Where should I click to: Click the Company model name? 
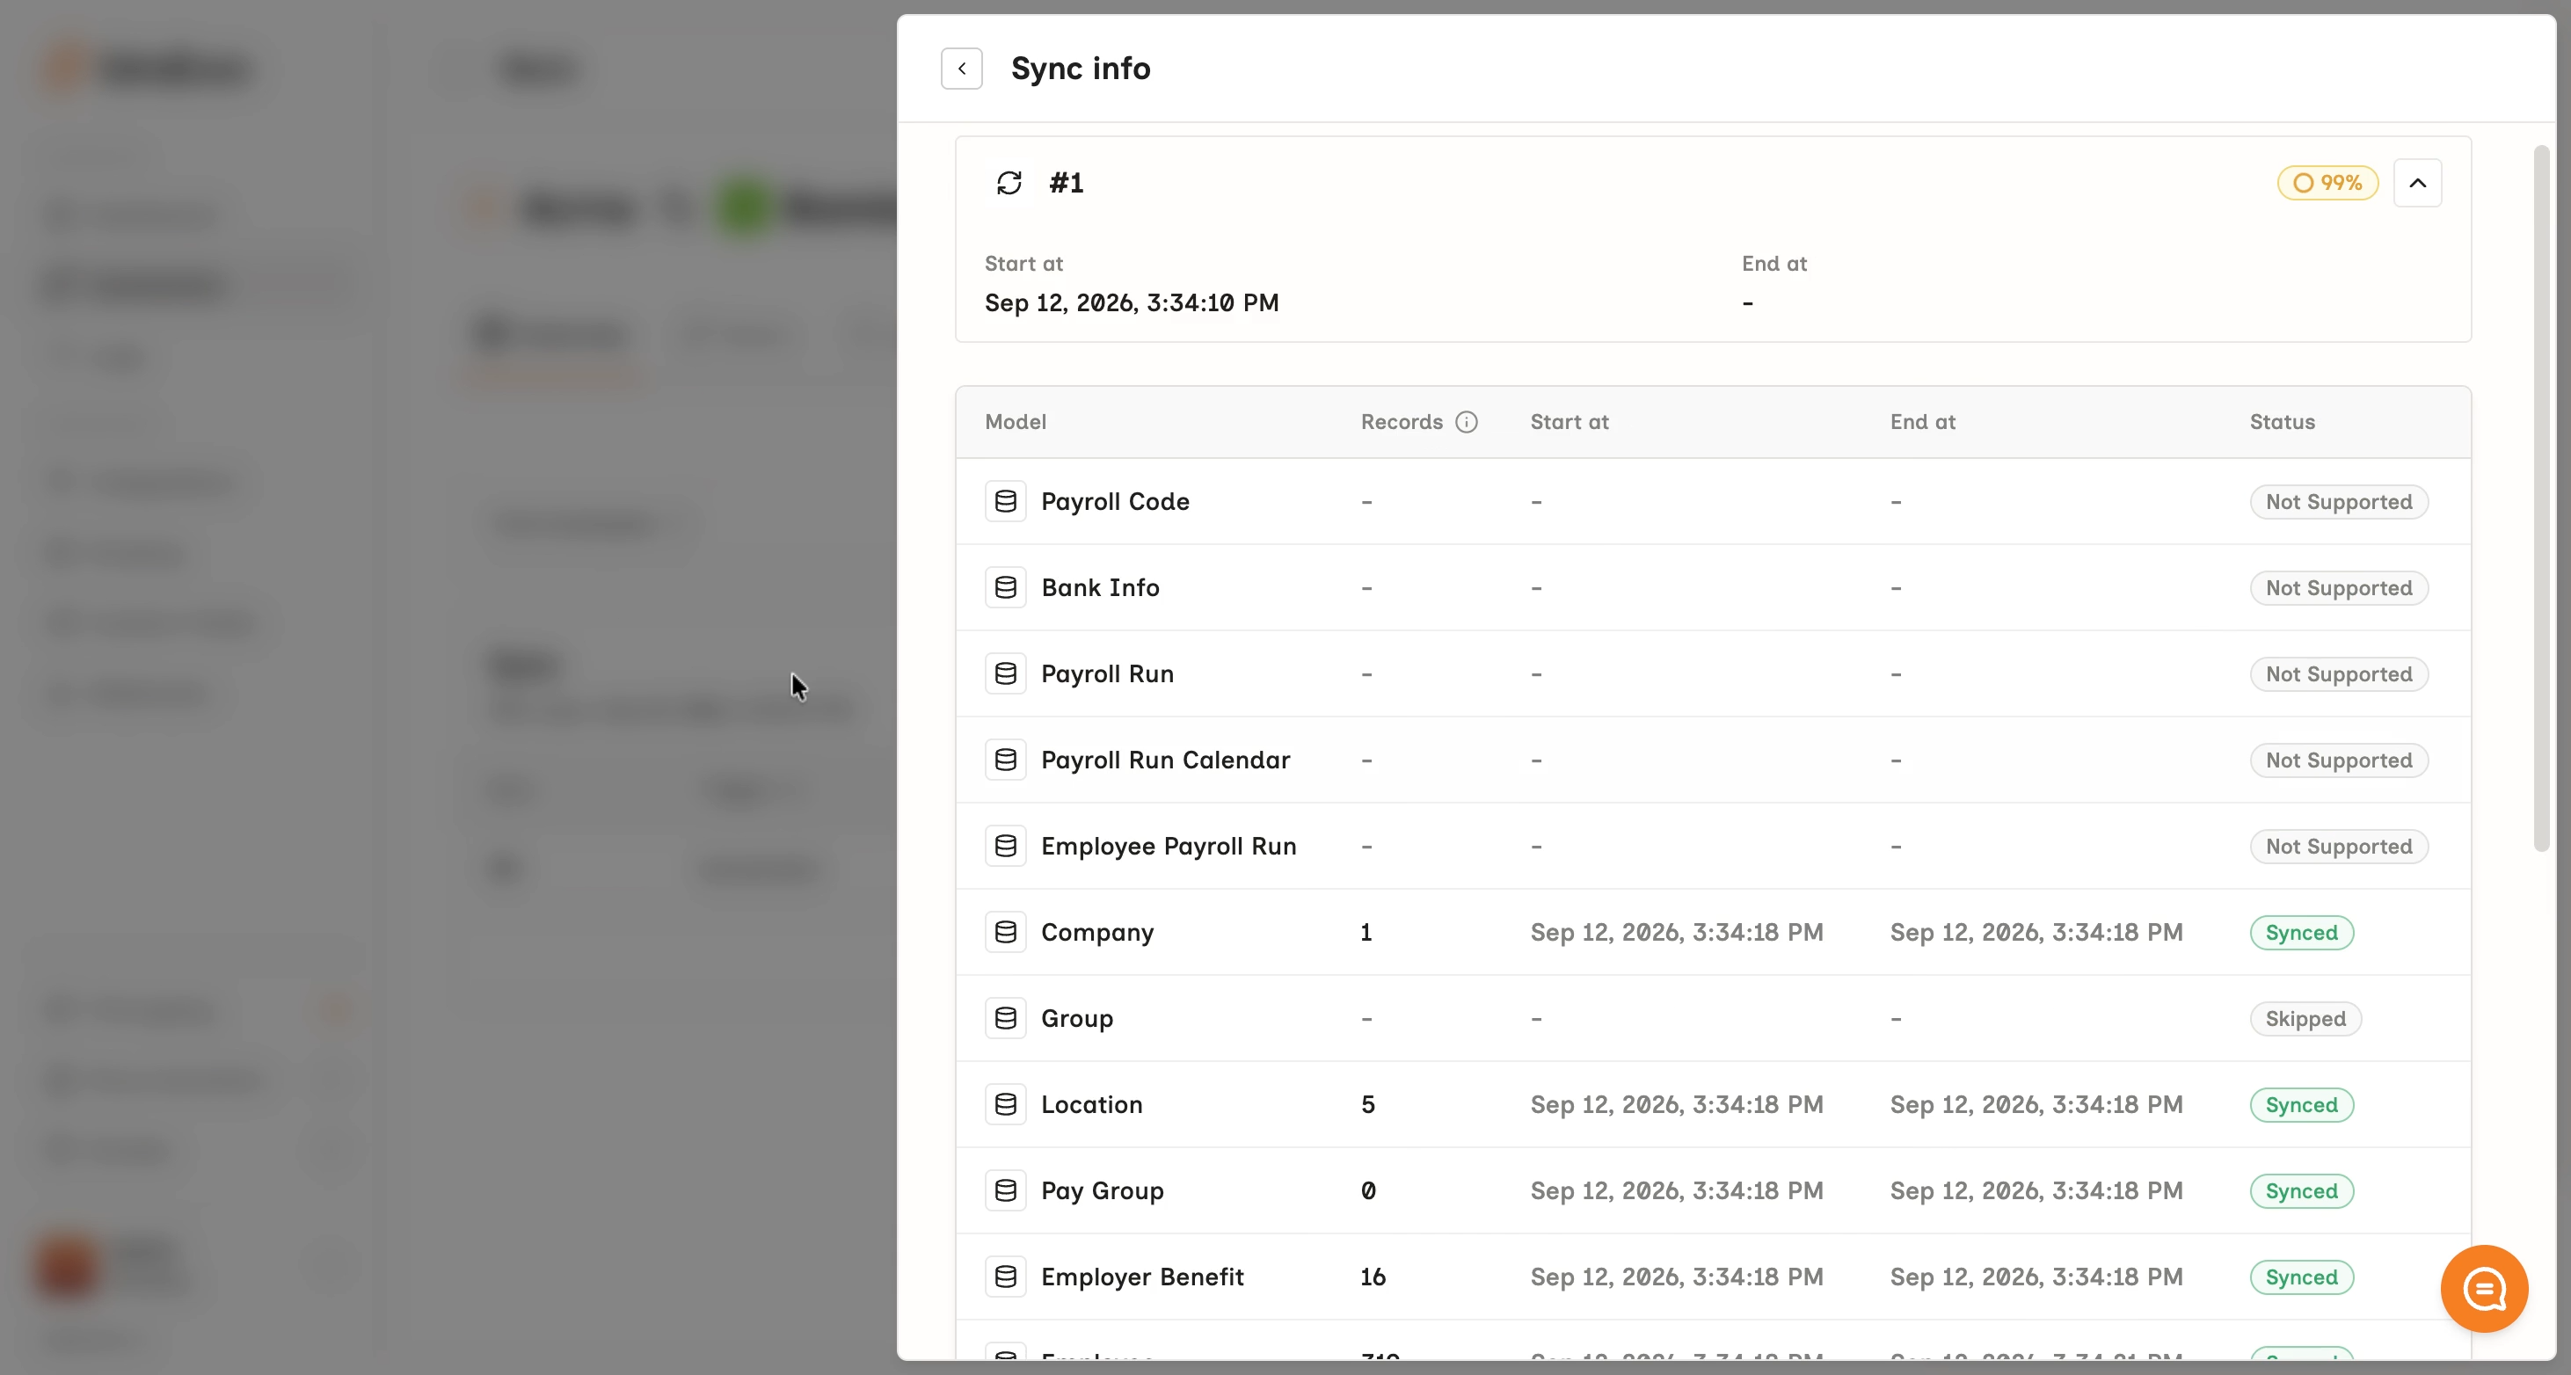tap(1096, 932)
